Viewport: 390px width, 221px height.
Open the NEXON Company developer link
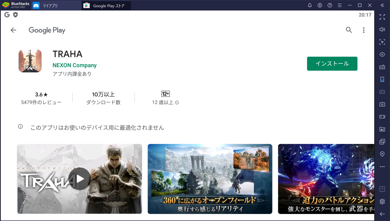[74, 65]
